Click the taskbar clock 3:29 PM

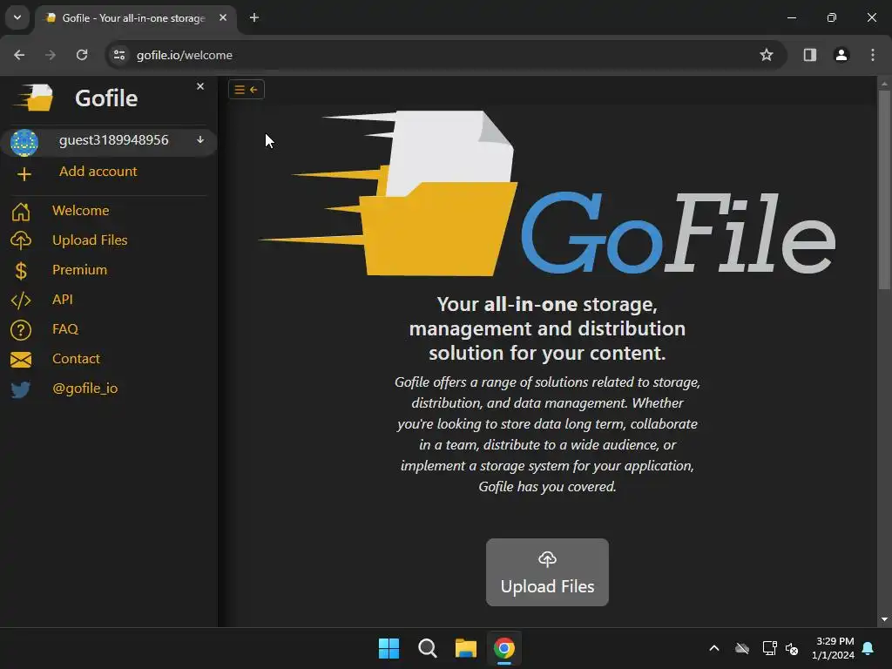pyautogui.click(x=834, y=648)
